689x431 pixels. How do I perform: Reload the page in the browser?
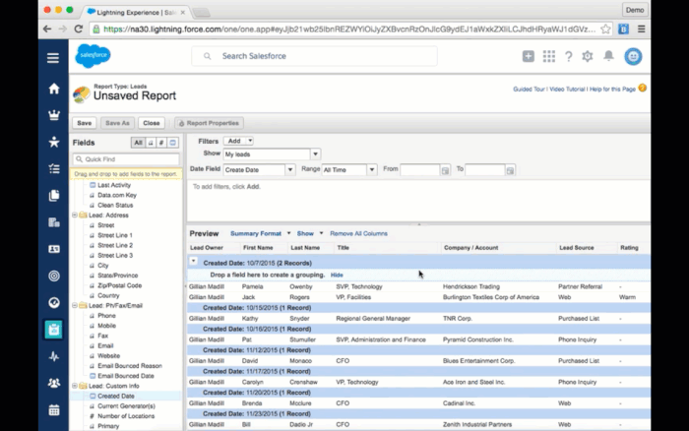coord(79,29)
